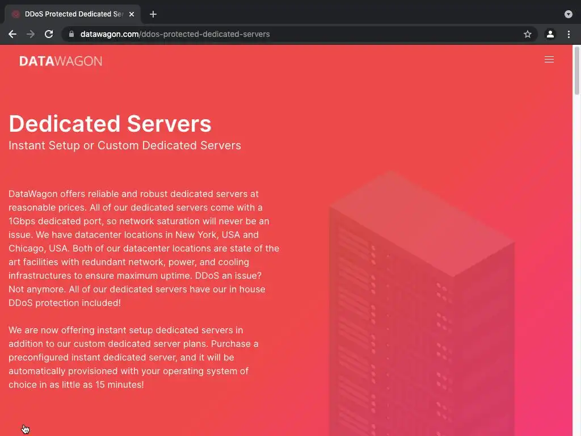Close the DDoS Protected Dedicated tab

(x=132, y=14)
